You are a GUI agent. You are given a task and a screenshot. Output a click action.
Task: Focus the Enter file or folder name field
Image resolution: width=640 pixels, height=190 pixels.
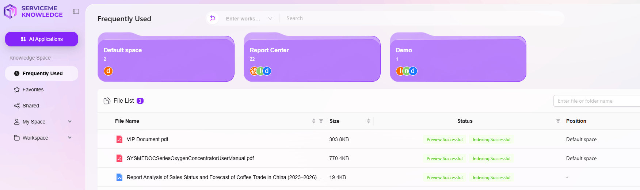pyautogui.click(x=597, y=101)
